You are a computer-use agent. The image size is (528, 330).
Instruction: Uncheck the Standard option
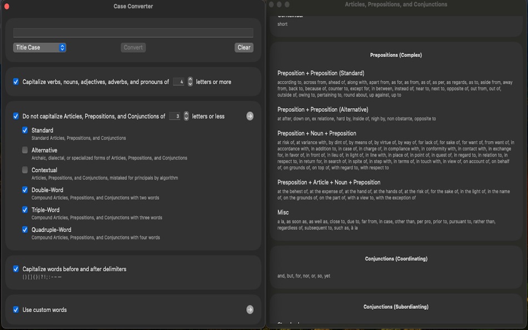click(25, 130)
